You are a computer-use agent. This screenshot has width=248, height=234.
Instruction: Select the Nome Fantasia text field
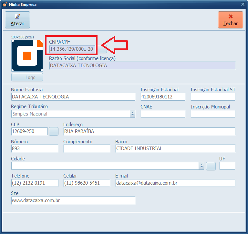(x=73, y=97)
